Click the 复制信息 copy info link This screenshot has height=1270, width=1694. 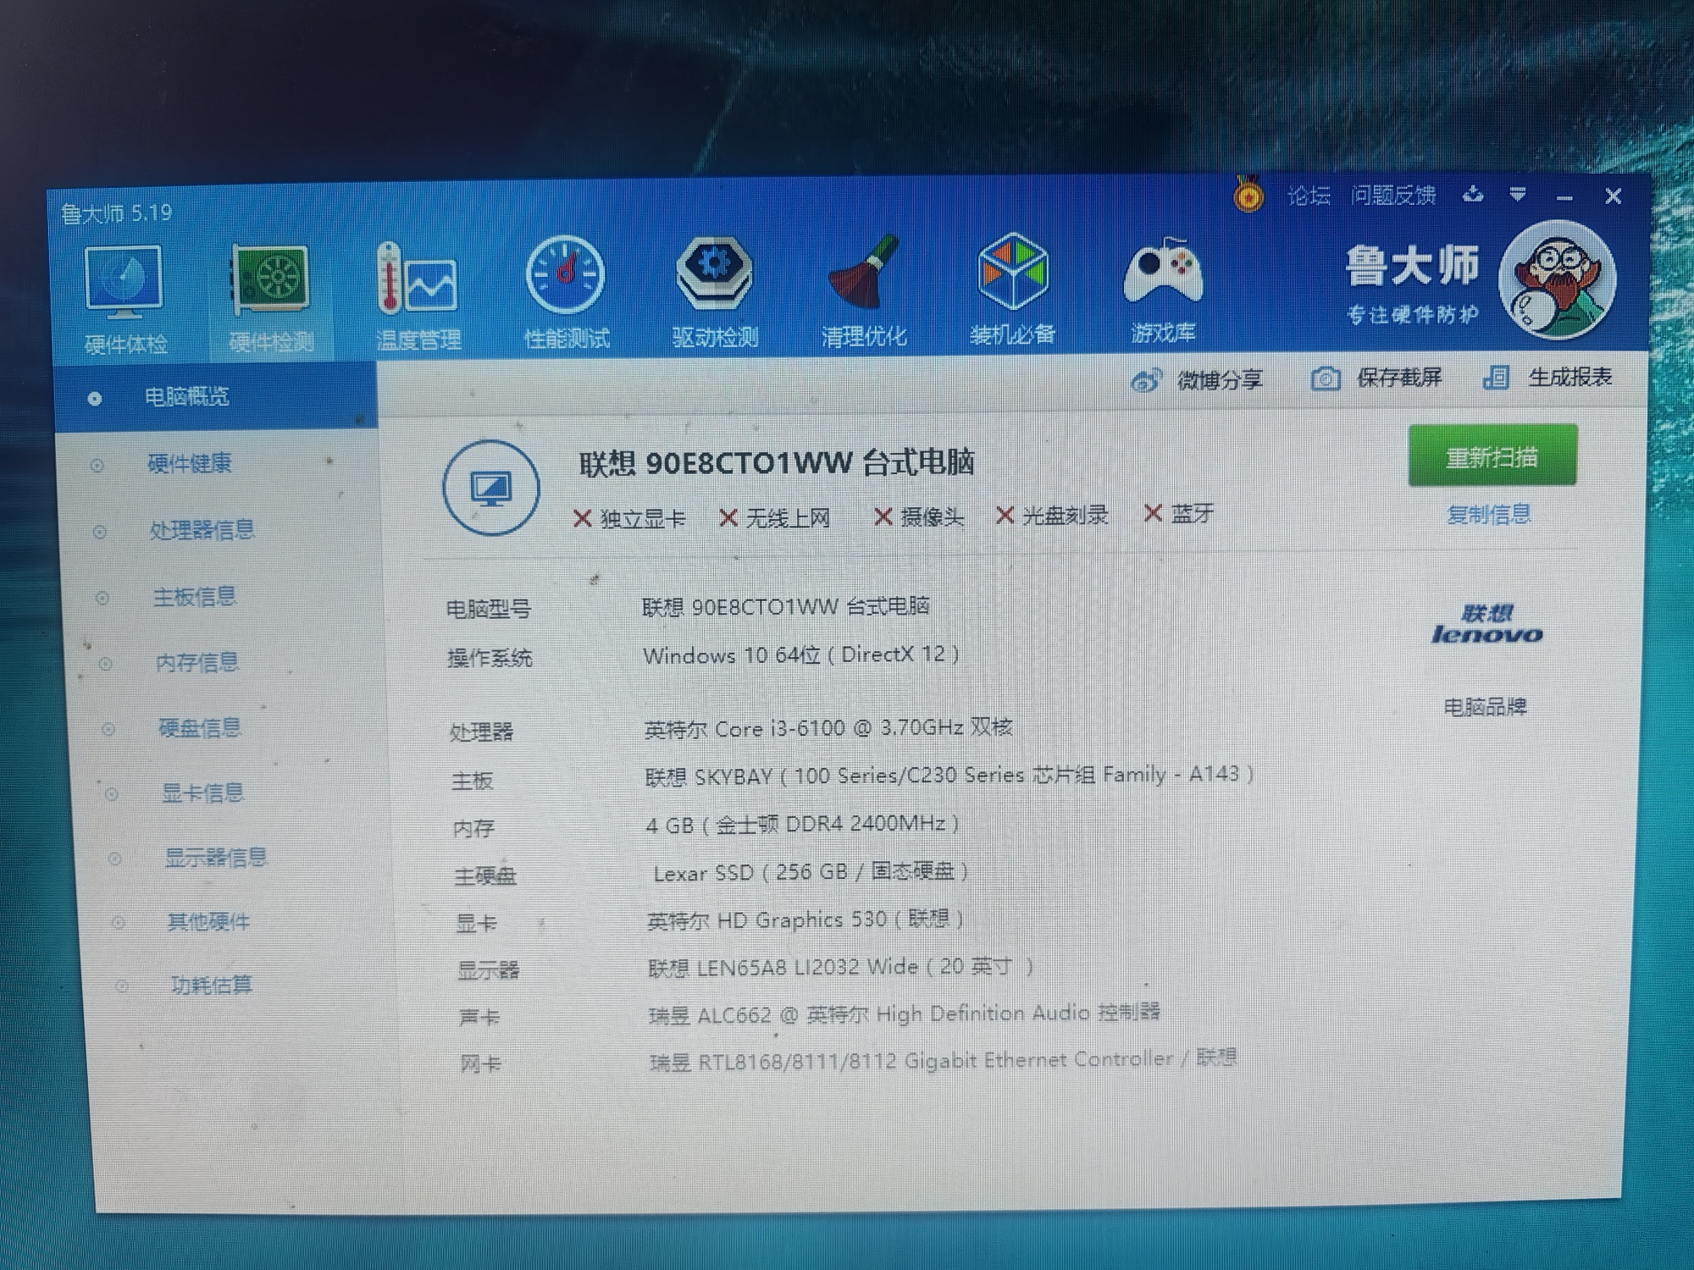(1488, 515)
